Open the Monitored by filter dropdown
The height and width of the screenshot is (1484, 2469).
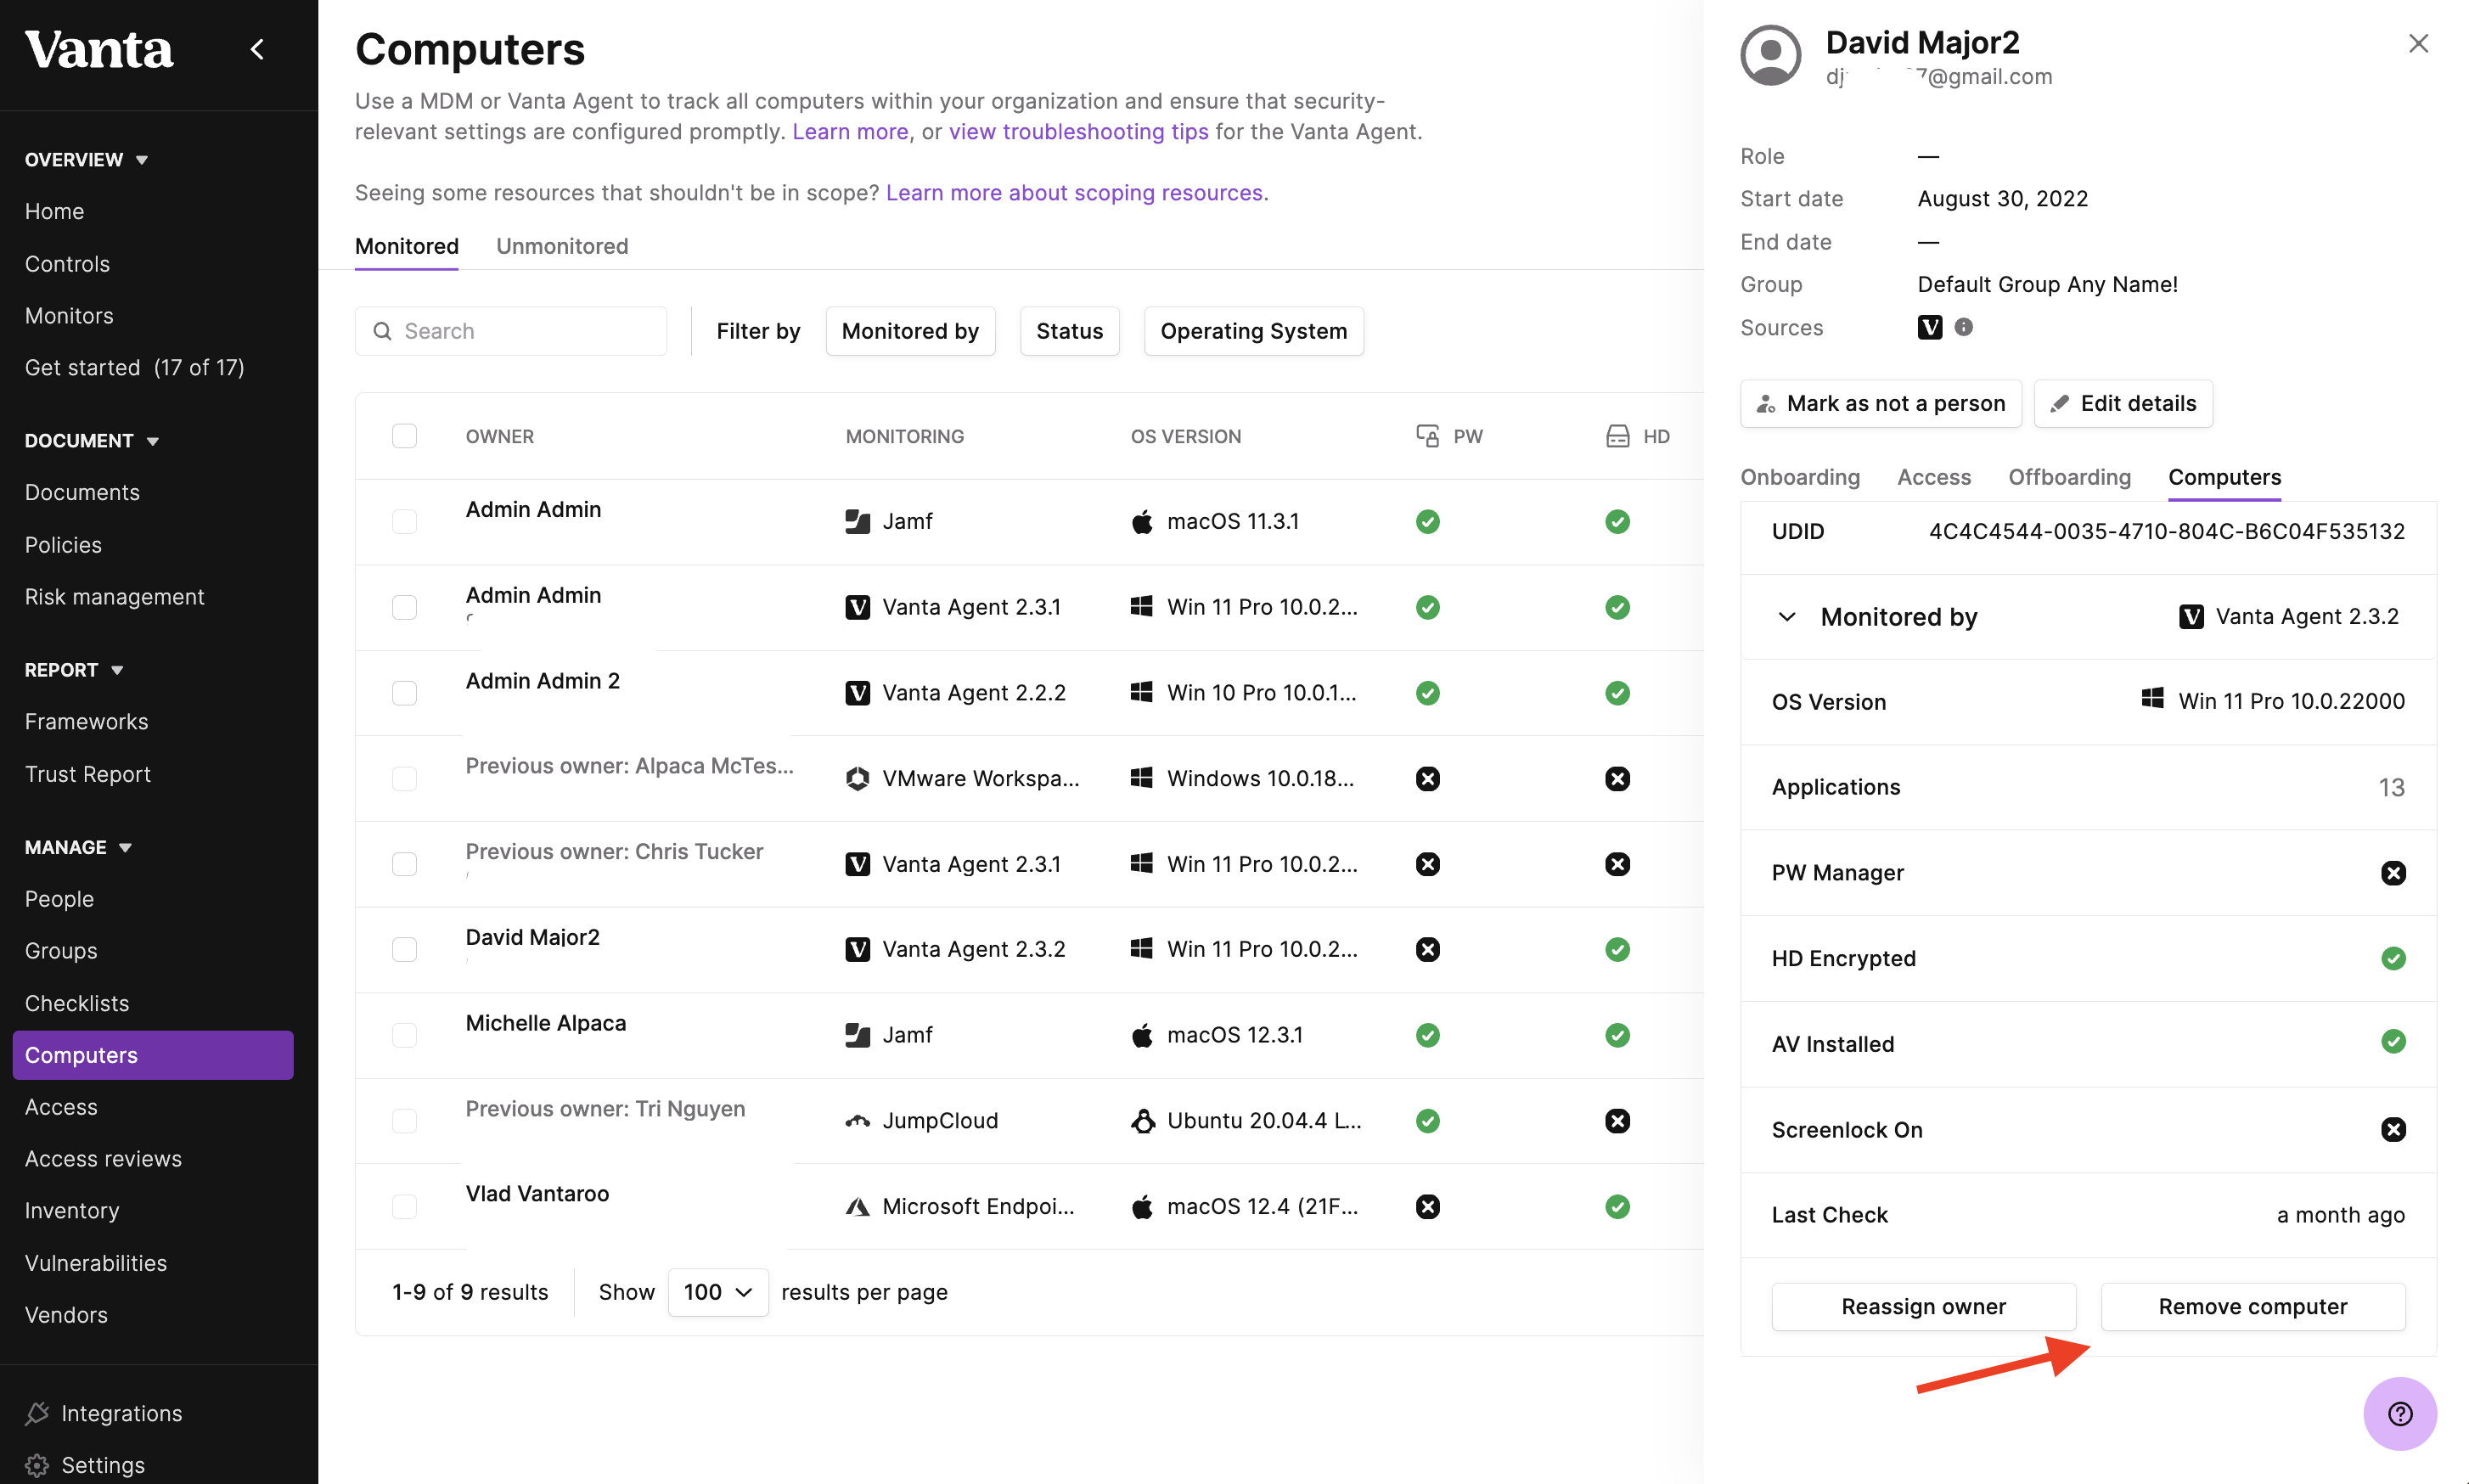pos(910,331)
